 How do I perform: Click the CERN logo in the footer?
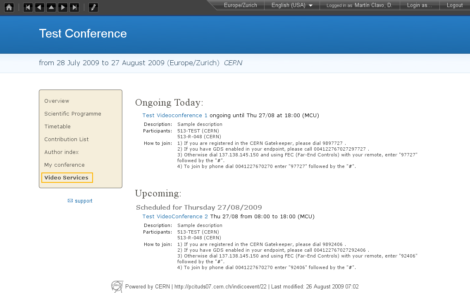click(117, 286)
